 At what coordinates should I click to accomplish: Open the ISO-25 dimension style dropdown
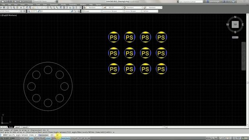[115, 7]
